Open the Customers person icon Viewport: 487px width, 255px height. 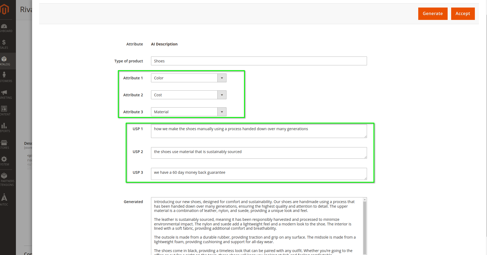click(x=4, y=75)
